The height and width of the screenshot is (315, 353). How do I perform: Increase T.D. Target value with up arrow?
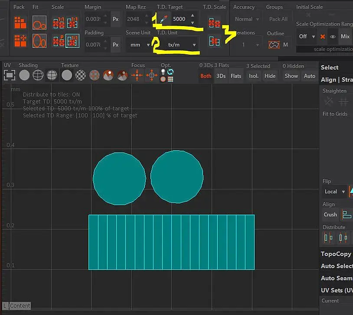point(193,16)
